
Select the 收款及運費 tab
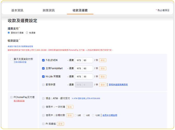pyautogui.click(x=80, y=10)
